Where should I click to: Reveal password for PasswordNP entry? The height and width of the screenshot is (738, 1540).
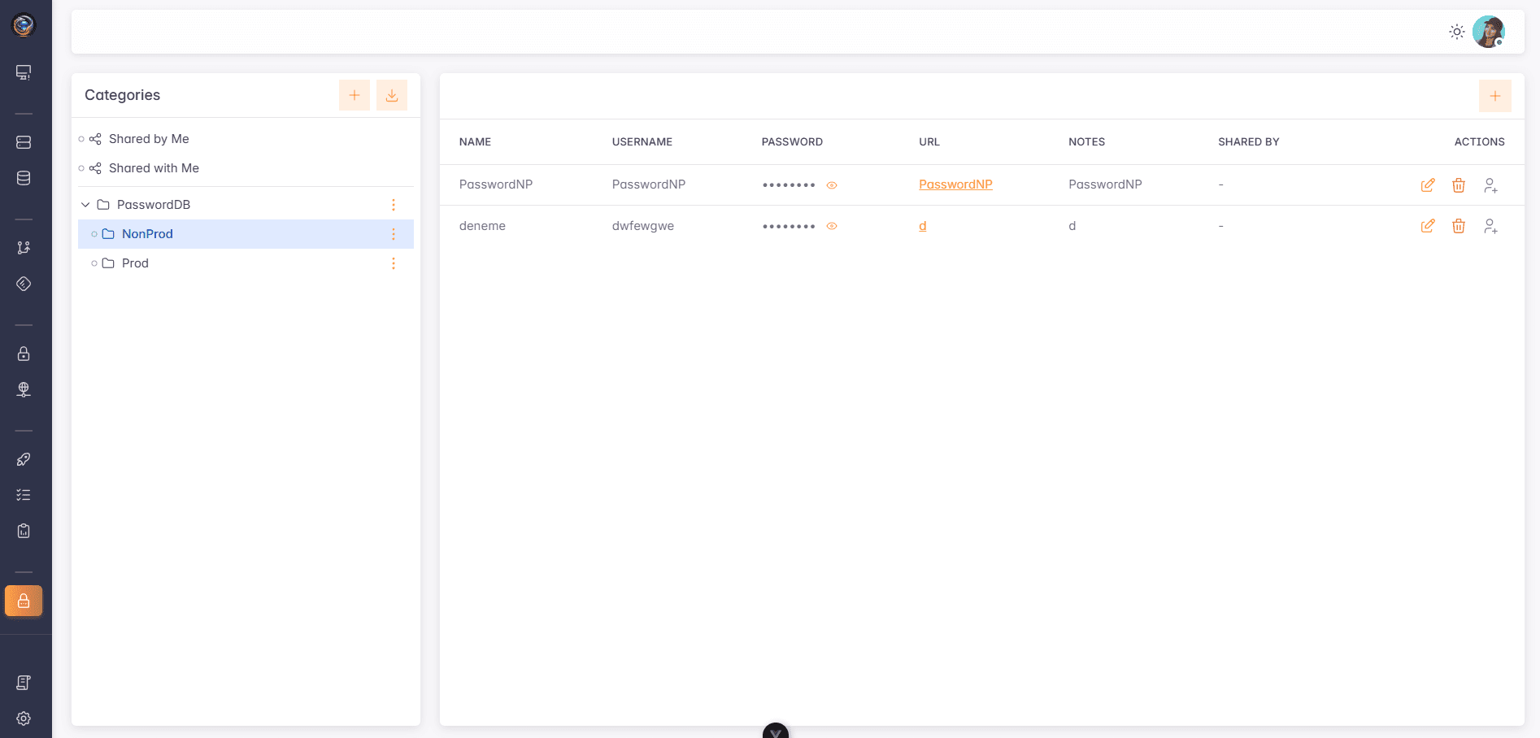832,185
